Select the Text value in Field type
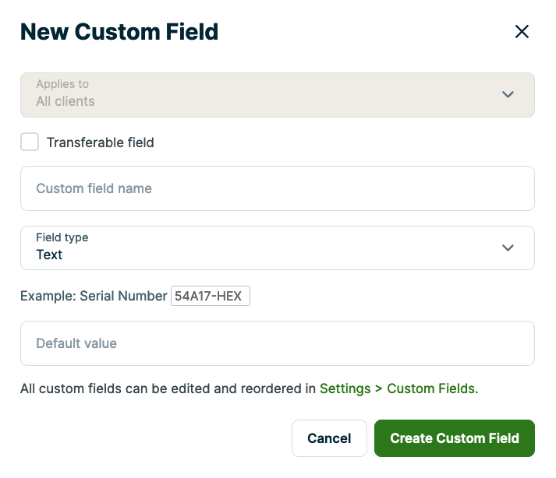 tap(49, 255)
